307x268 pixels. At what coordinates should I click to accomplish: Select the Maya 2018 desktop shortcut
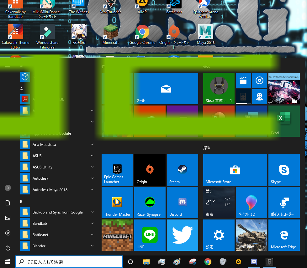coord(206,35)
